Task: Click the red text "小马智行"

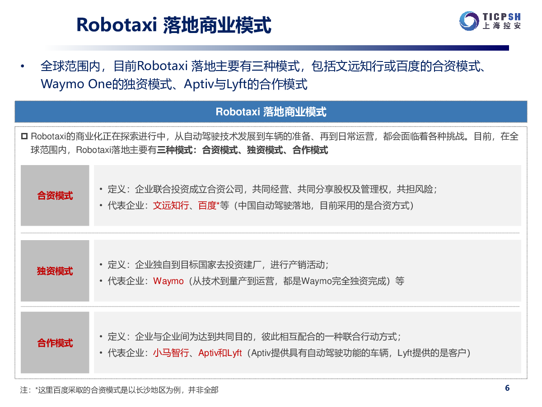Action: 171,353
